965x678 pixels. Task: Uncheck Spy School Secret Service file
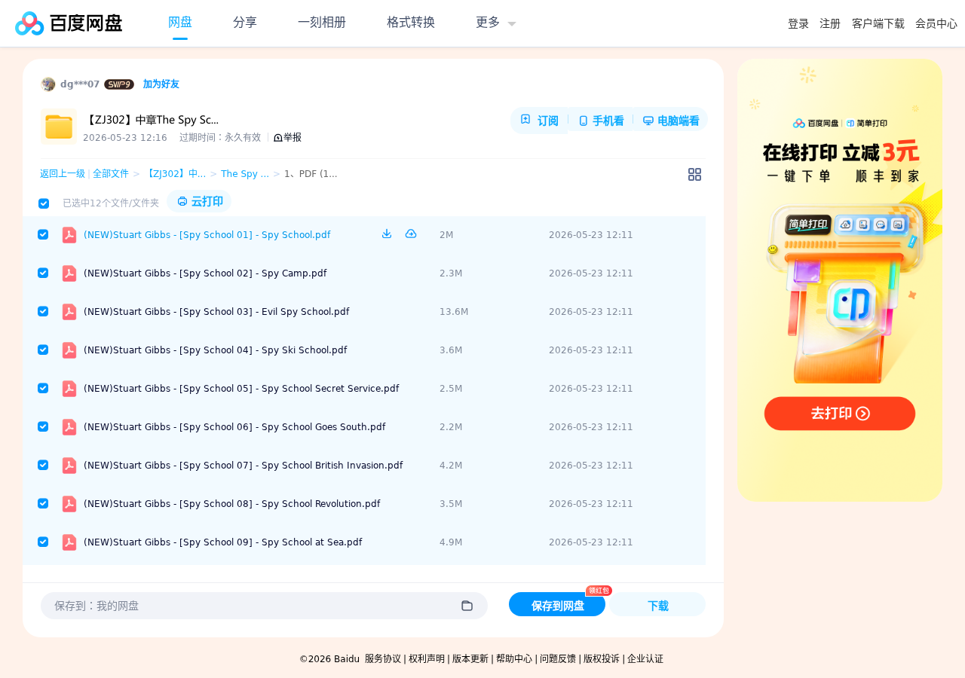43,388
